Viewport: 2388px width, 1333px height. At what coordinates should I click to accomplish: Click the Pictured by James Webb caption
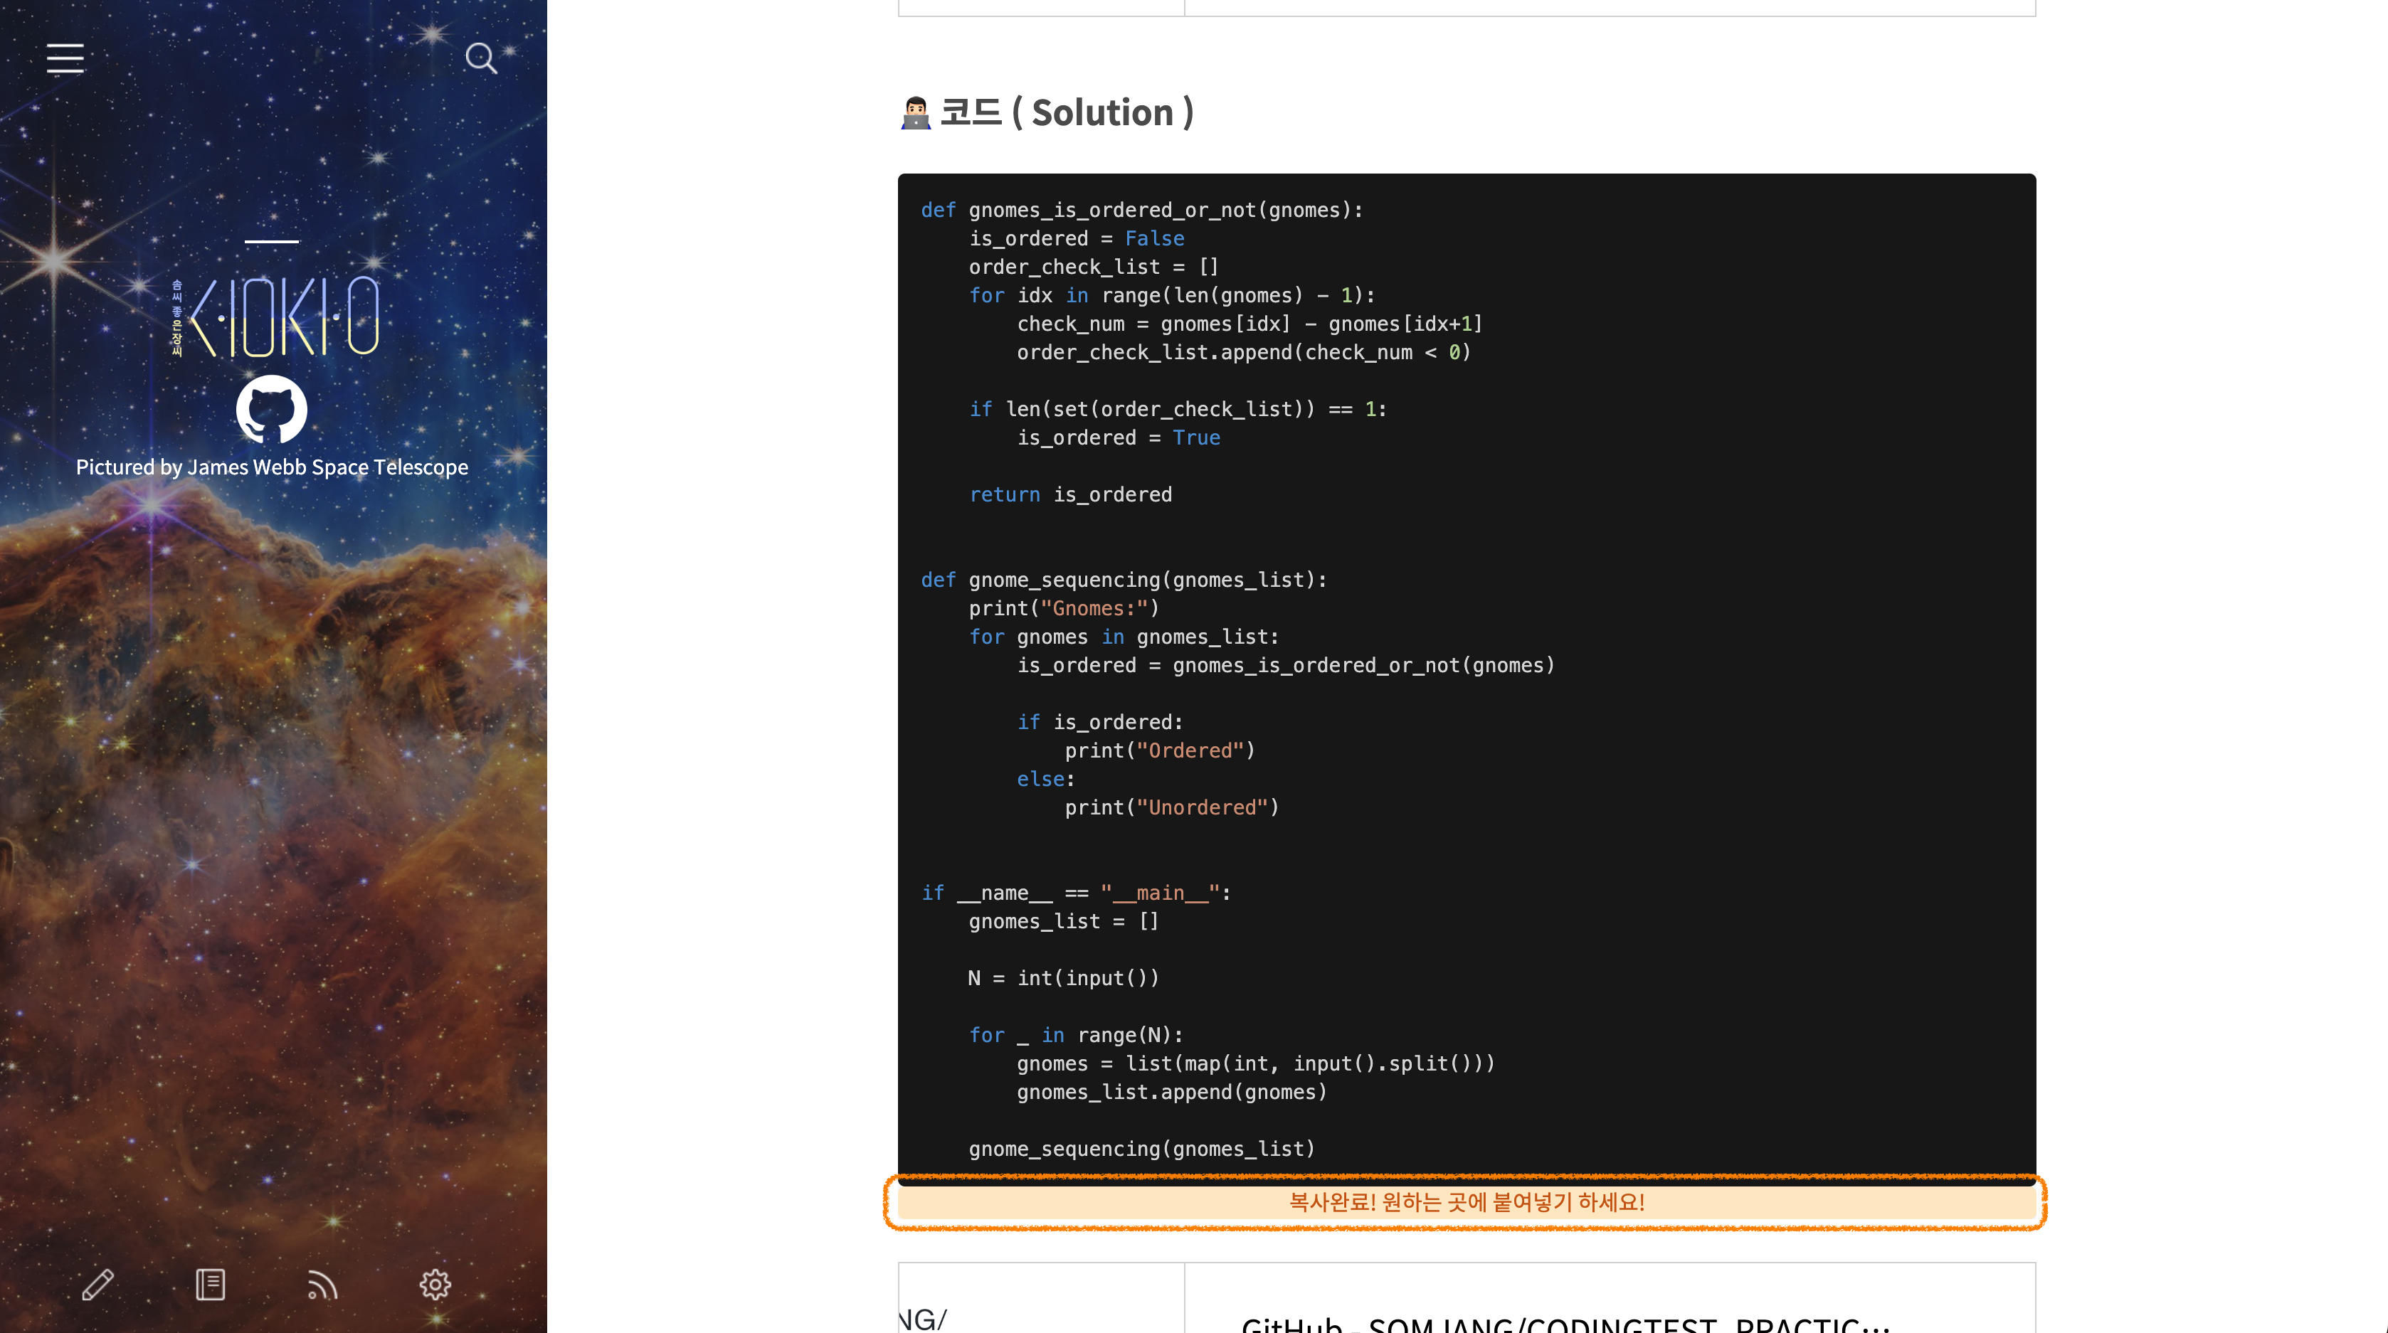coord(272,467)
